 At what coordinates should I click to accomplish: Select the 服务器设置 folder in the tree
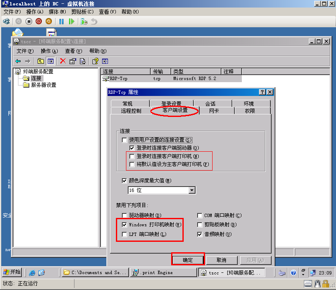point(44,85)
